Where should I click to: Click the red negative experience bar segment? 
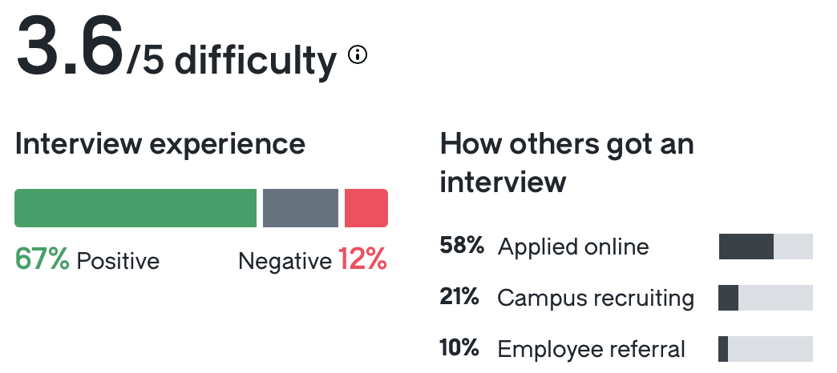point(366,208)
